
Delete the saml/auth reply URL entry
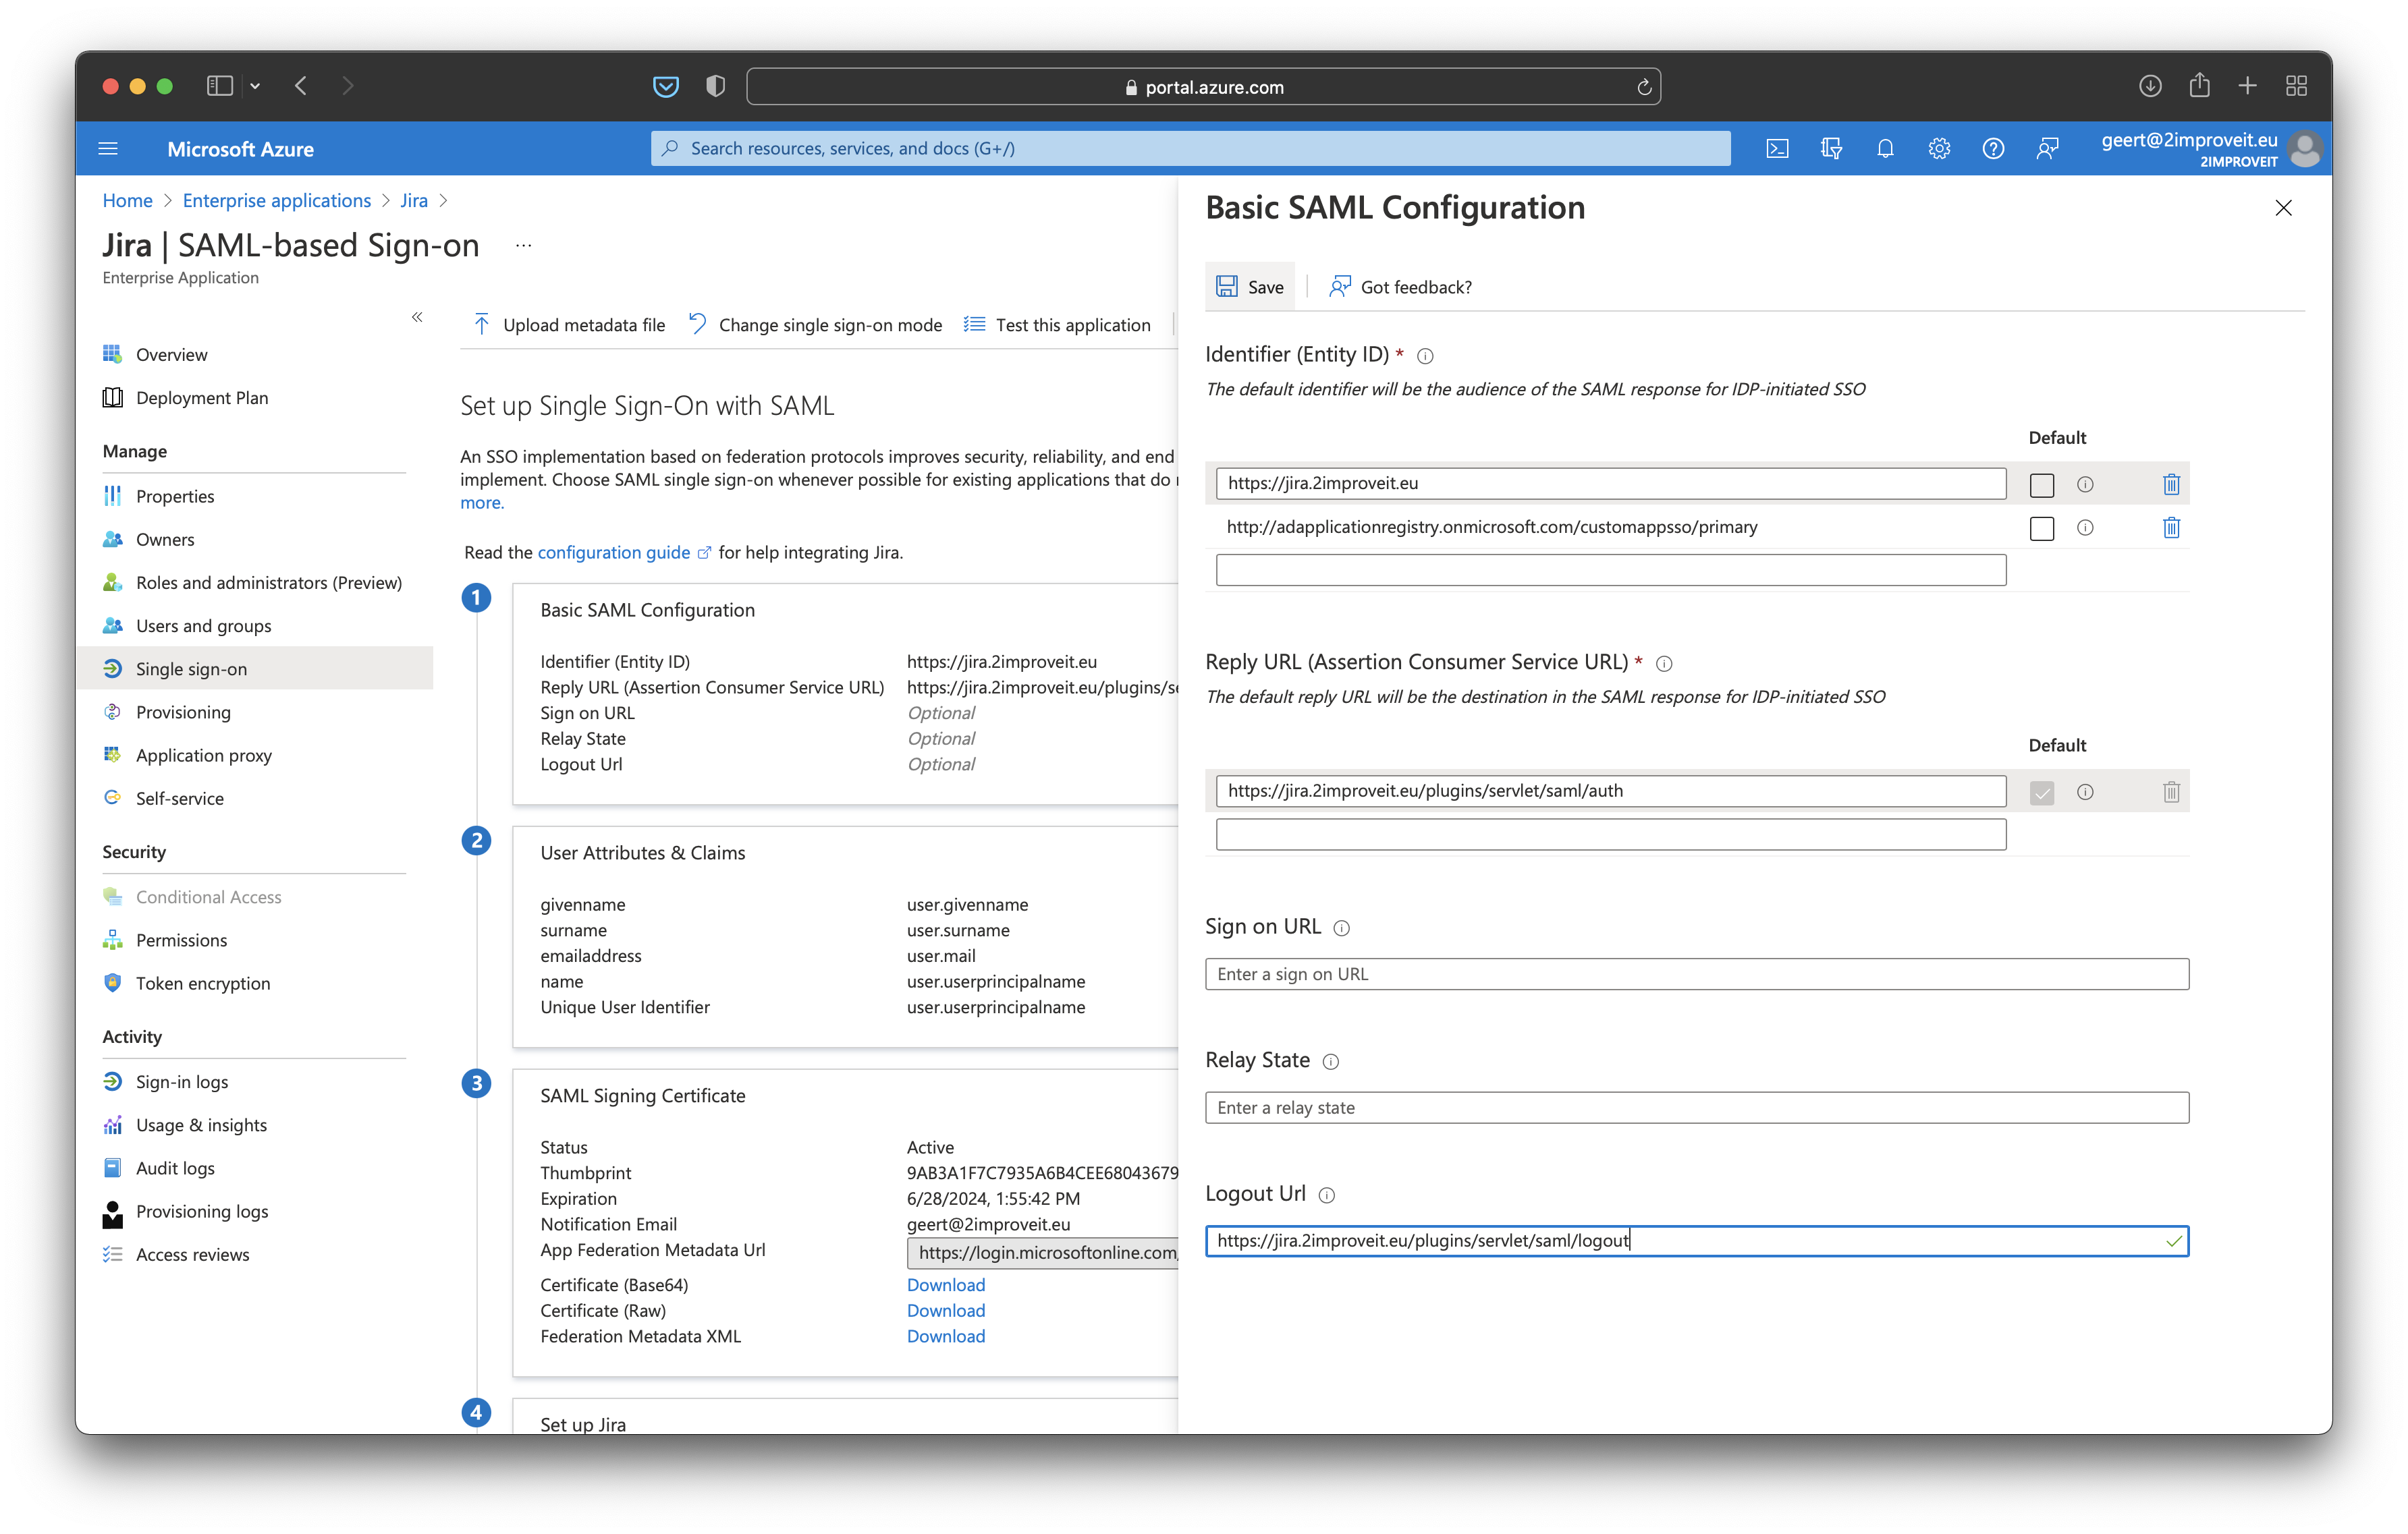[x=2171, y=793]
